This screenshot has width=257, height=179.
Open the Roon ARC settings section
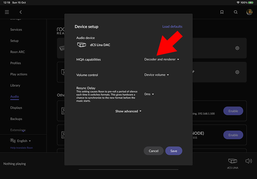point(17,52)
